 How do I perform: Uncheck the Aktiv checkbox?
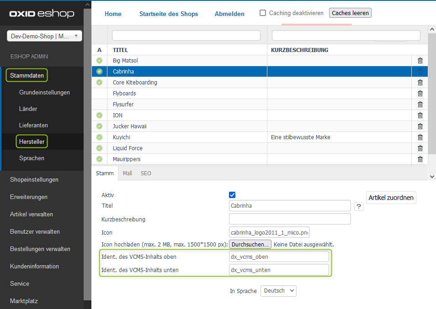pos(232,195)
